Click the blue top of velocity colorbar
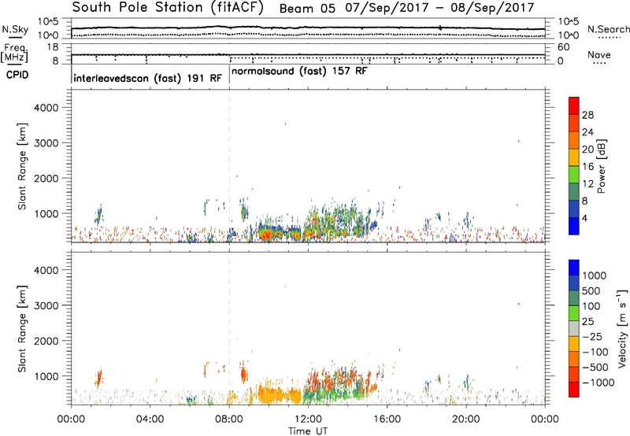Viewport: 630px width, 436px height. [x=574, y=268]
